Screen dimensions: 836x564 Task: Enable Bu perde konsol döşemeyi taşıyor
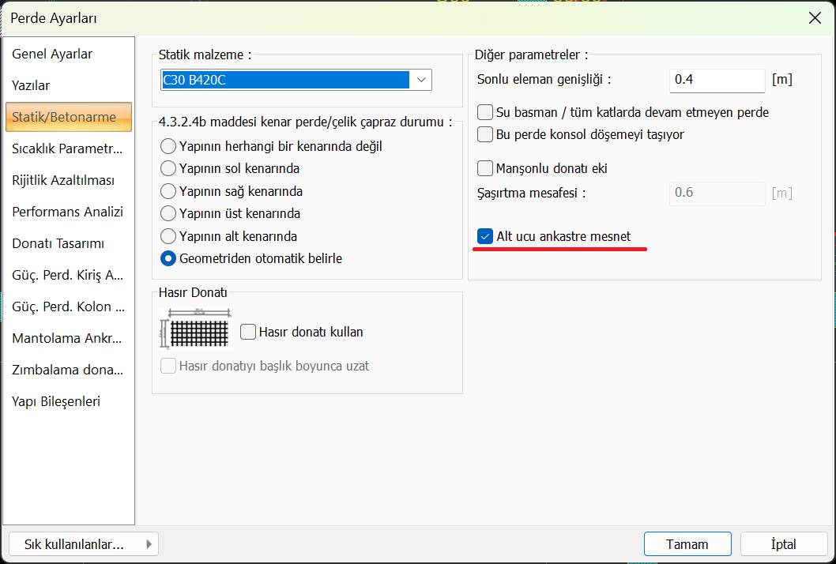pyautogui.click(x=485, y=134)
